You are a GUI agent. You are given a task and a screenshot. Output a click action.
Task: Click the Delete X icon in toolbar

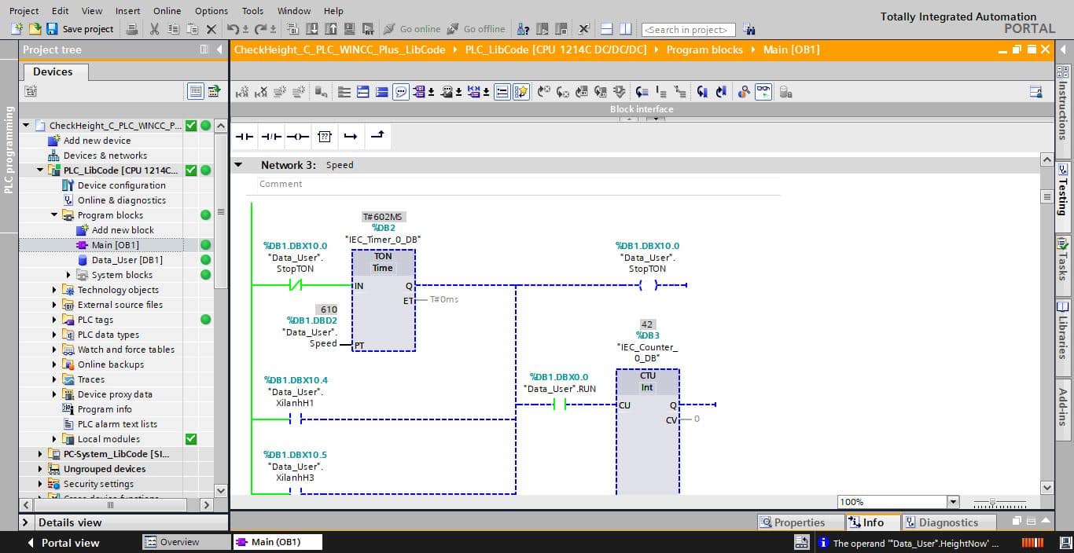[211, 29]
